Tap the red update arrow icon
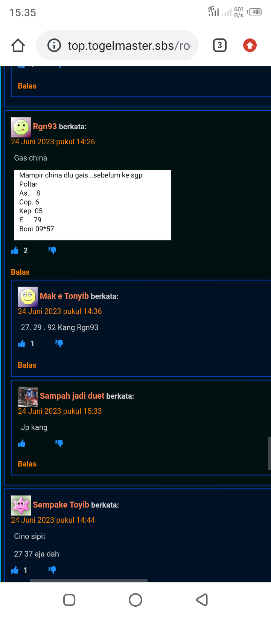The height and width of the screenshot is (618, 271). [x=250, y=46]
